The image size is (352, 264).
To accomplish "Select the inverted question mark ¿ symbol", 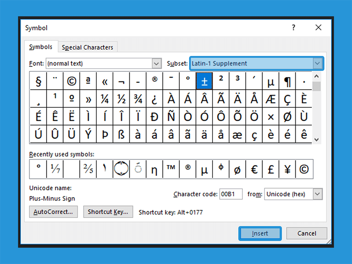I will (x=155, y=99).
